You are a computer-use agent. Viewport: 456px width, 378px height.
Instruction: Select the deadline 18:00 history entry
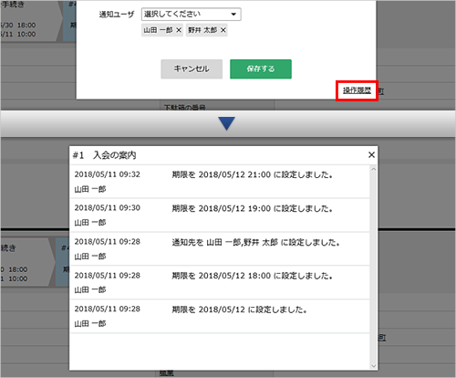point(220,283)
